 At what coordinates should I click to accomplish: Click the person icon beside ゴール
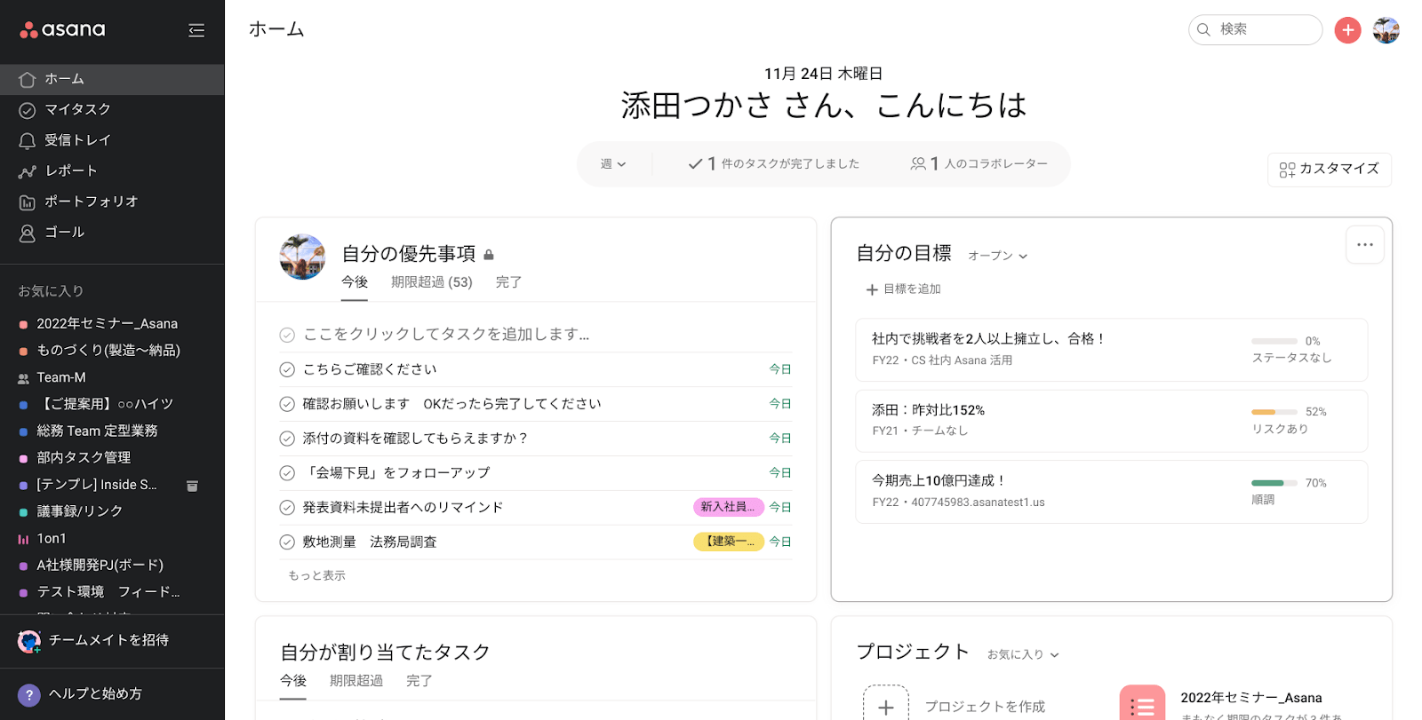(x=28, y=233)
